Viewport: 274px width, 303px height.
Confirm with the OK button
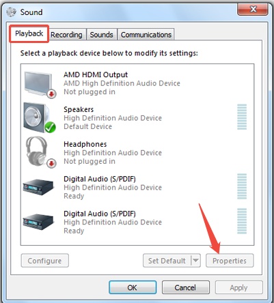pos(133,287)
